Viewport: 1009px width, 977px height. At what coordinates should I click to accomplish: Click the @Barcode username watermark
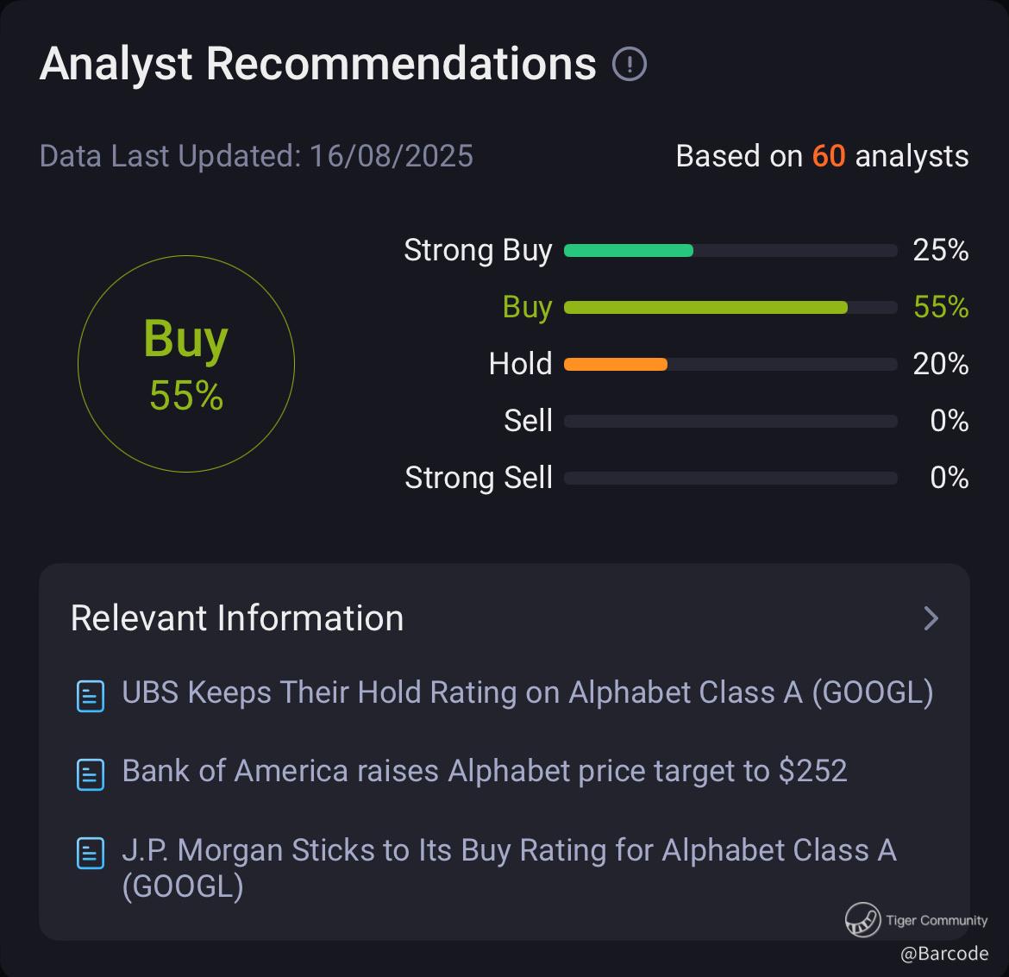coord(944,953)
